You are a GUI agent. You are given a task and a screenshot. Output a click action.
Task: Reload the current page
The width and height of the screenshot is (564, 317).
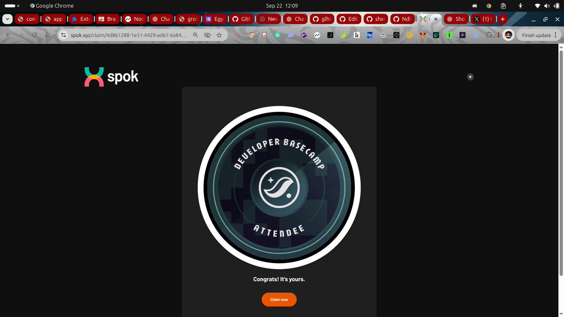[x=34, y=35]
